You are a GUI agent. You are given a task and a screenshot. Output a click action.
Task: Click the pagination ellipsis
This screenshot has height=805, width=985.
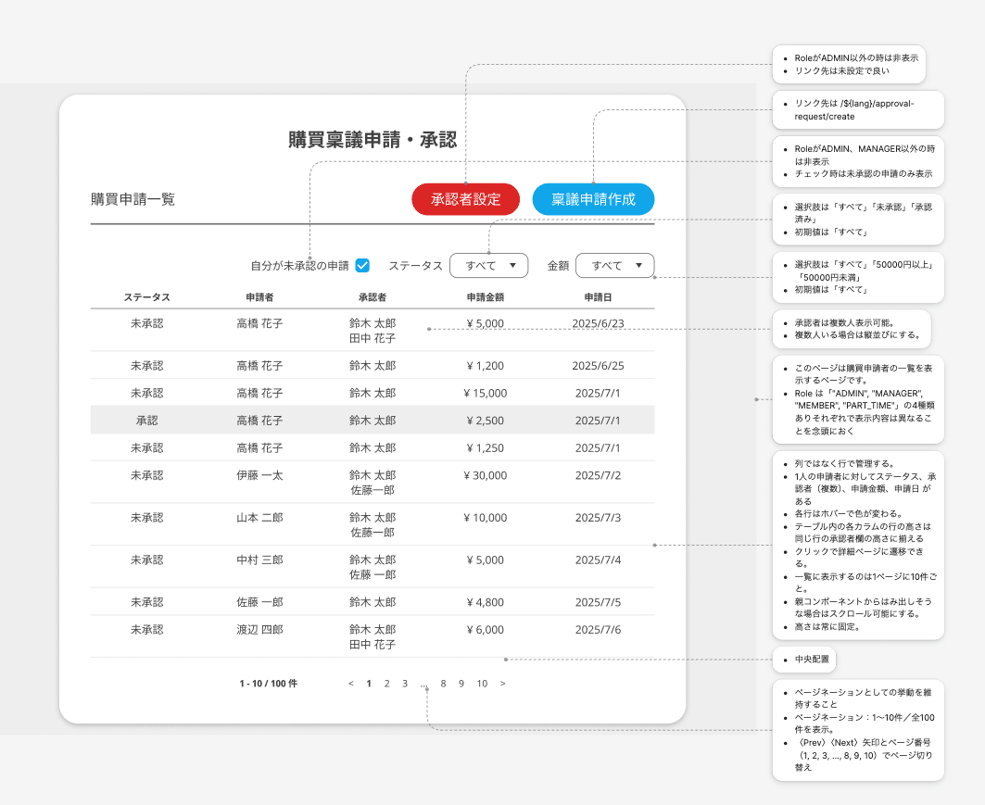[x=424, y=685]
